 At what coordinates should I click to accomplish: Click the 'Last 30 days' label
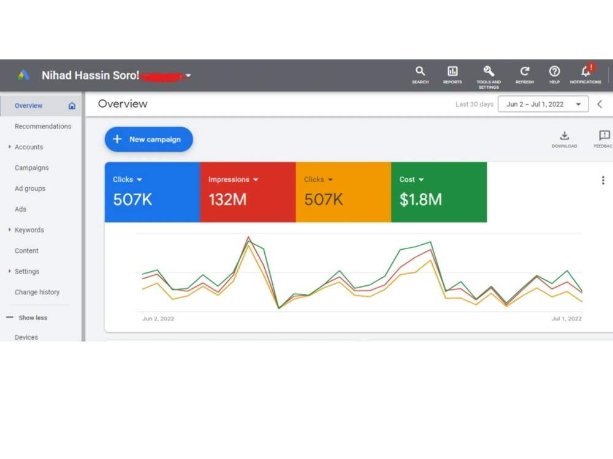(474, 104)
